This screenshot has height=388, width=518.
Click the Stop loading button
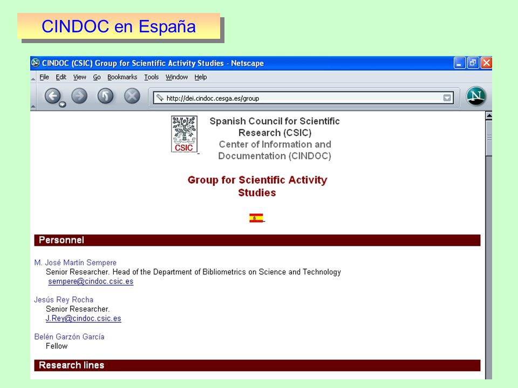pos(132,96)
